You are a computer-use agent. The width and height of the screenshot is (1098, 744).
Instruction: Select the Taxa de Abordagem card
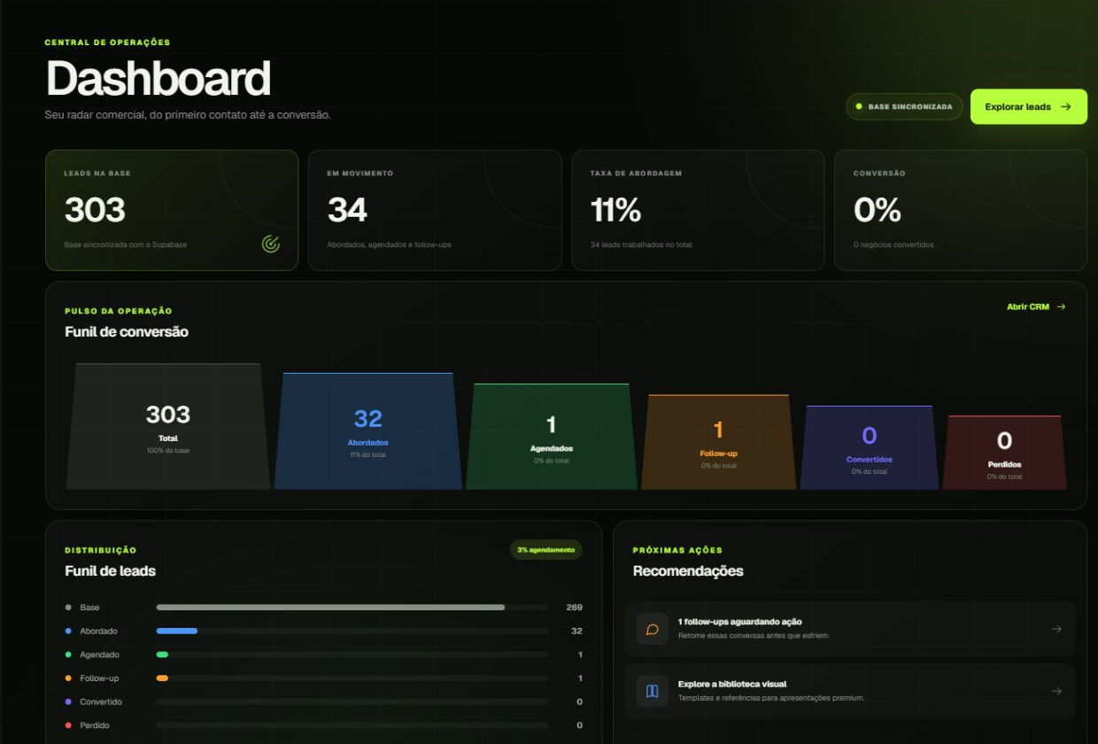(x=698, y=210)
